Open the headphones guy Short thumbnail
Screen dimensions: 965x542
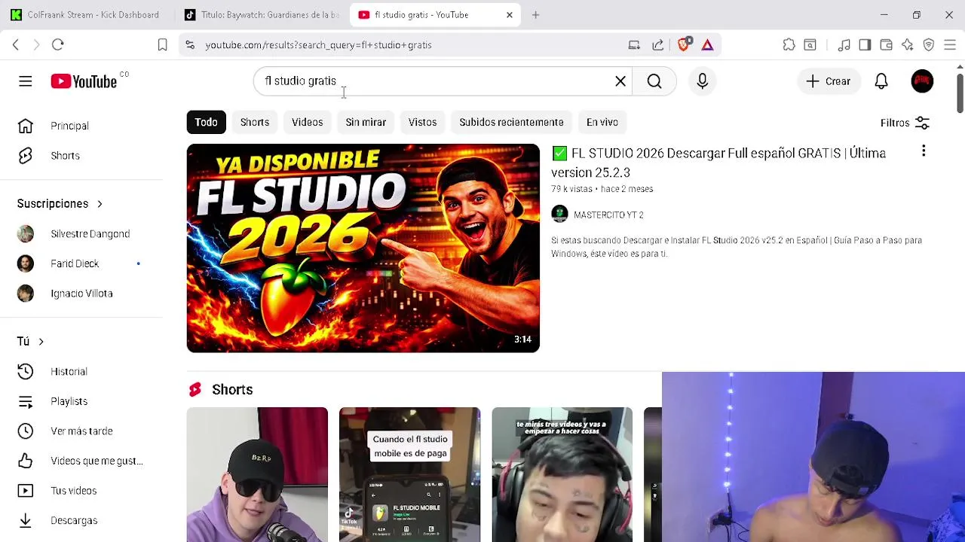pos(562,475)
